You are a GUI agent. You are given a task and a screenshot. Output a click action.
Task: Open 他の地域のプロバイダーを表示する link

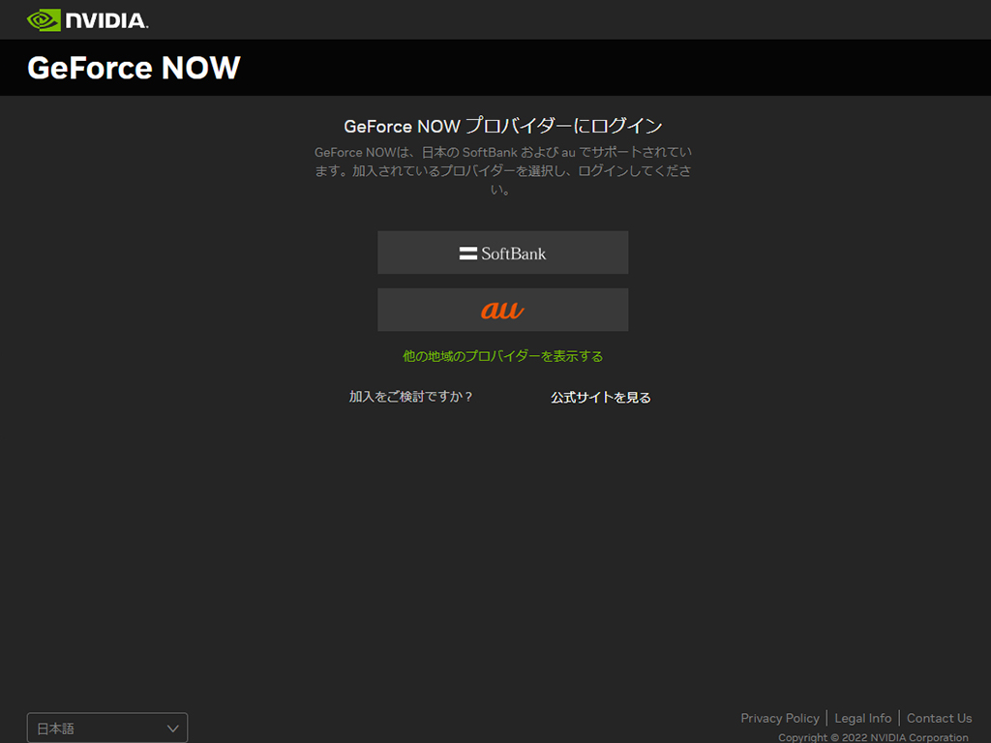tap(503, 356)
